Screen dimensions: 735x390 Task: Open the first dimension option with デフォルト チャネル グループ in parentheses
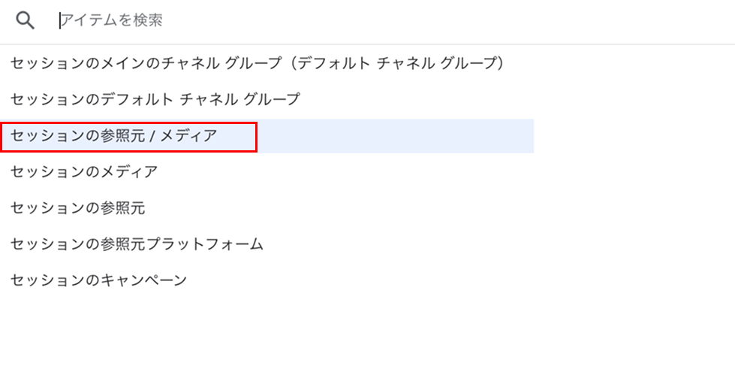point(267,63)
